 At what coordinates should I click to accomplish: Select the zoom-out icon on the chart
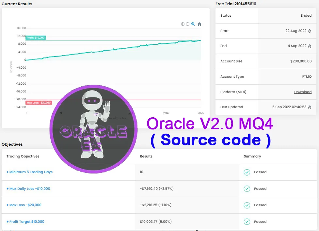188,24
